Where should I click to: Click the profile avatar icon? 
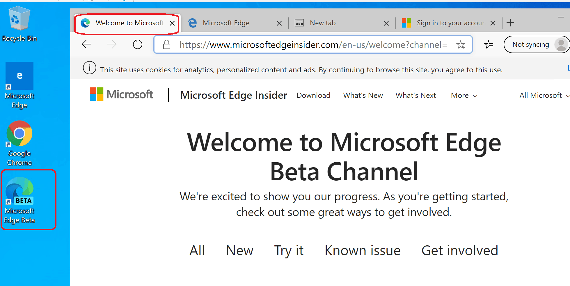(x=561, y=44)
